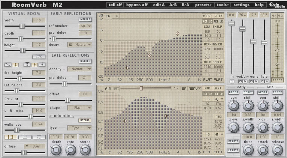Image resolution: width=287 pixels, height=158 pixels.
Task: Click the modulation stereo knob
Action: 85,150
